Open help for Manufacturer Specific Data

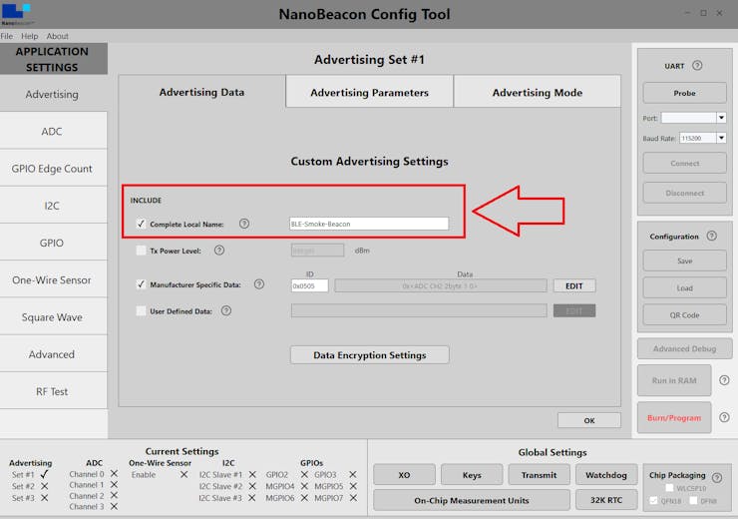tap(259, 284)
